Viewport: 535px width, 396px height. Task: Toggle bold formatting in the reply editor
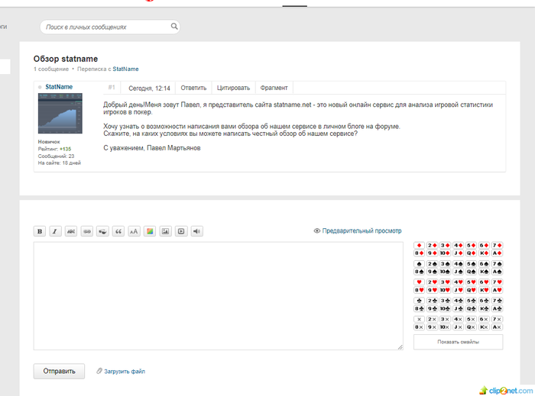tap(40, 231)
